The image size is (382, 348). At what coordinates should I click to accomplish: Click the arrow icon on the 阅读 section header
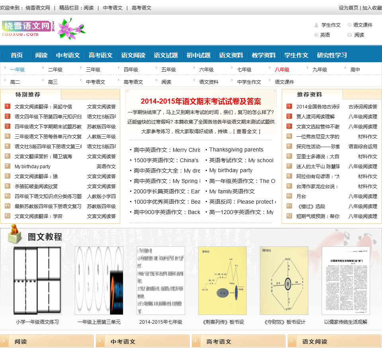4,341
